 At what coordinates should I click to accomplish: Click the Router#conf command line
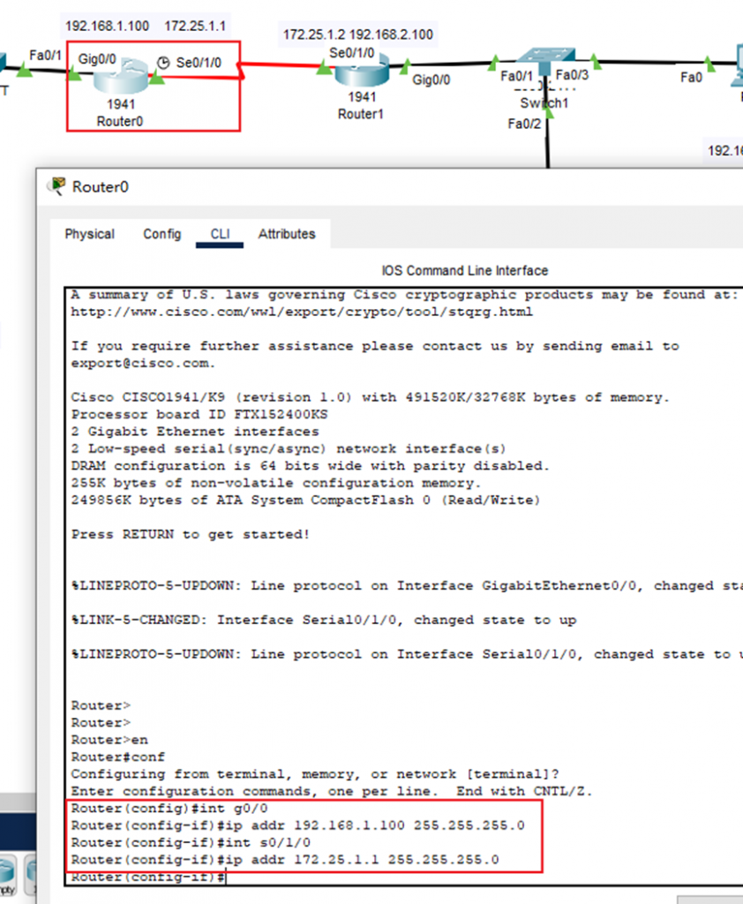117,757
